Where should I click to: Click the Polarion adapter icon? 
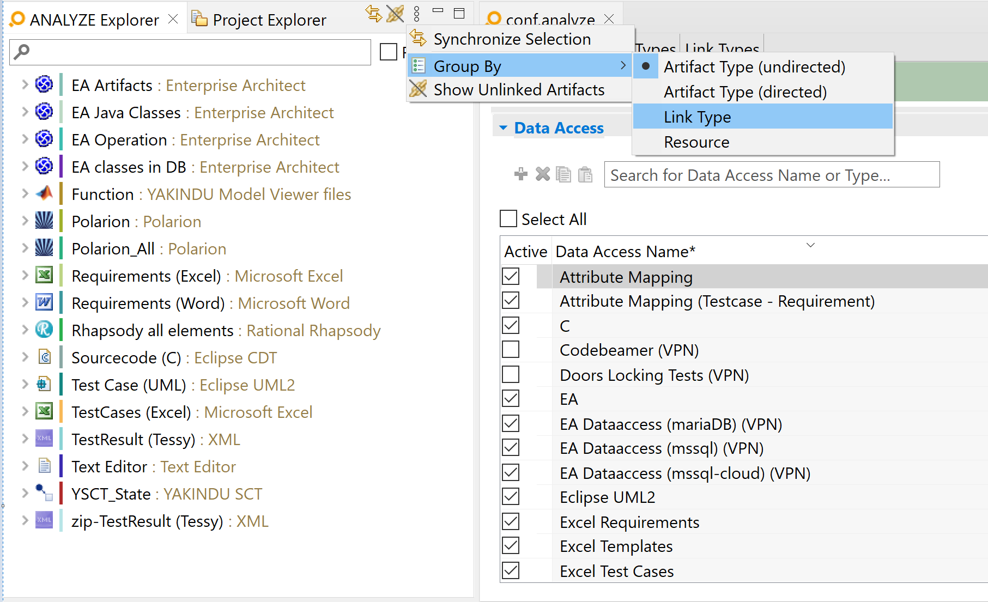(44, 221)
